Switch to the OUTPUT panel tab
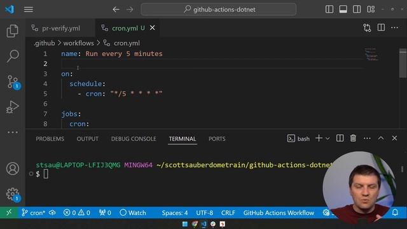 click(88, 139)
